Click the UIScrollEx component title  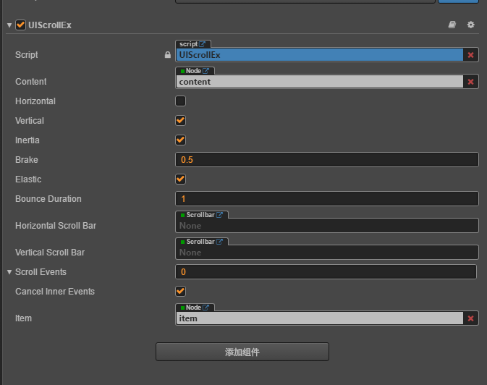(50, 25)
